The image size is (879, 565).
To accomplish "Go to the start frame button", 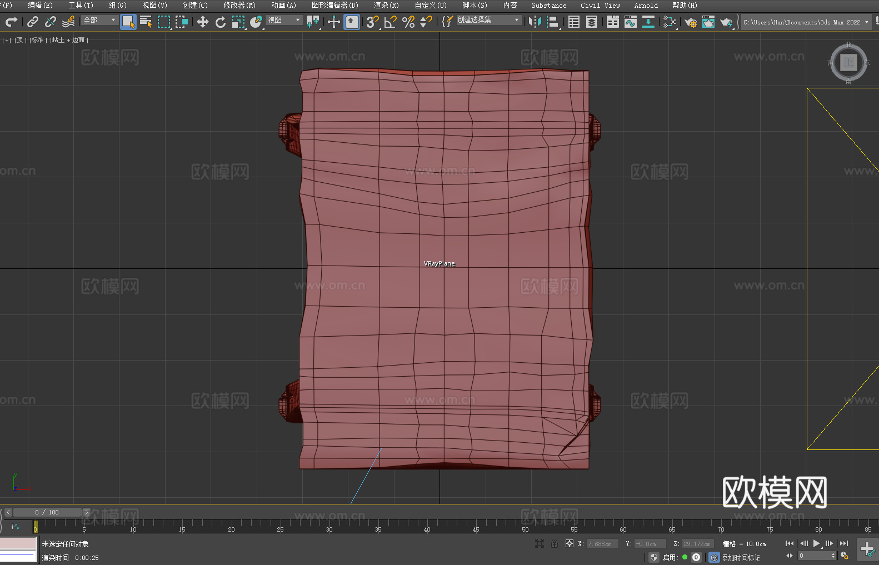I will pyautogui.click(x=790, y=543).
